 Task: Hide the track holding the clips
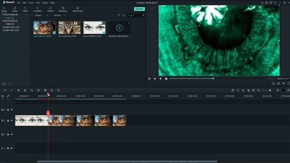click(x=12, y=121)
